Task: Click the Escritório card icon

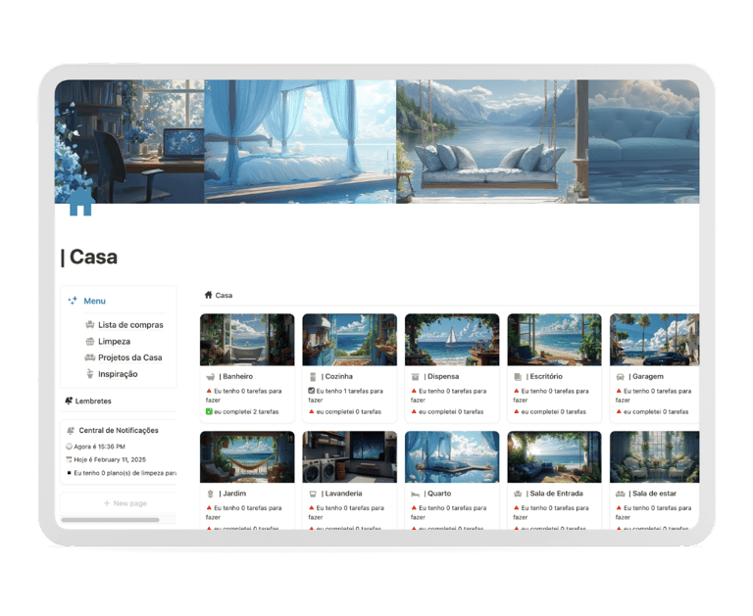Action: coord(518,377)
